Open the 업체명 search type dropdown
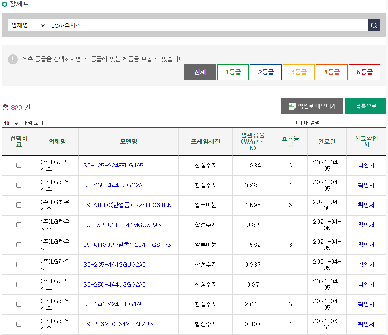This screenshot has height=335, width=388. click(x=28, y=25)
